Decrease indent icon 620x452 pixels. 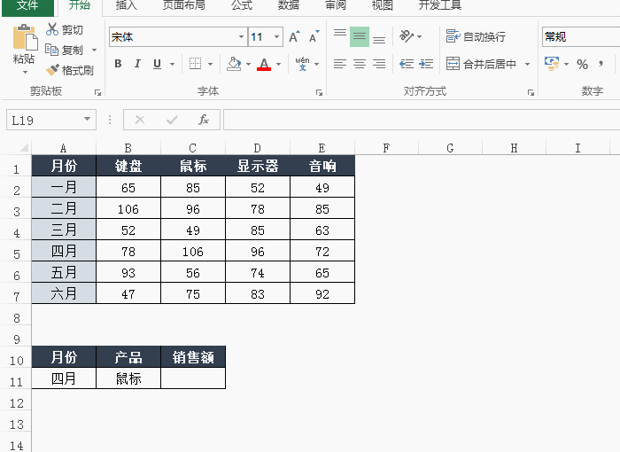click(x=407, y=64)
